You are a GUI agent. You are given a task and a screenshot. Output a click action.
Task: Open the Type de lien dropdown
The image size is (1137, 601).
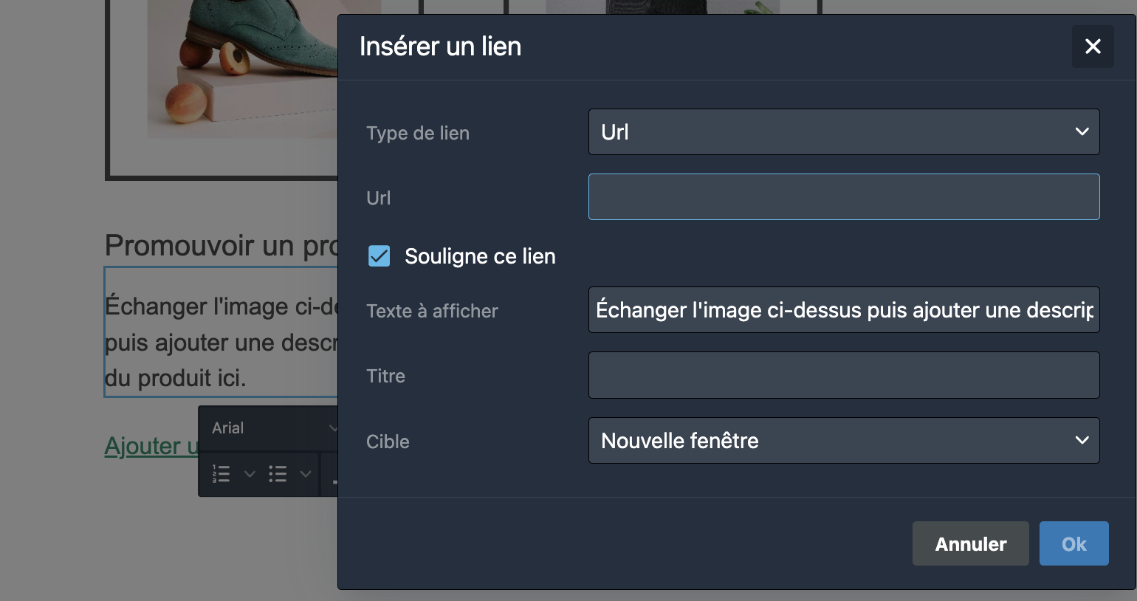coord(843,132)
